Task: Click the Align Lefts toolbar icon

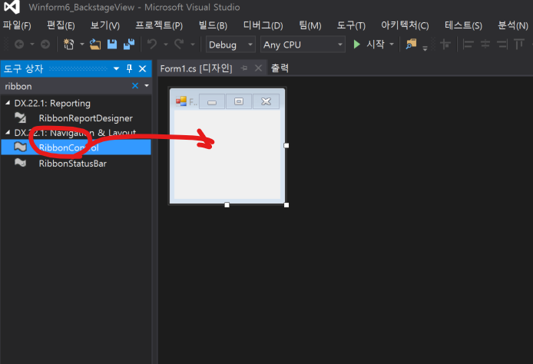Action: pos(468,45)
